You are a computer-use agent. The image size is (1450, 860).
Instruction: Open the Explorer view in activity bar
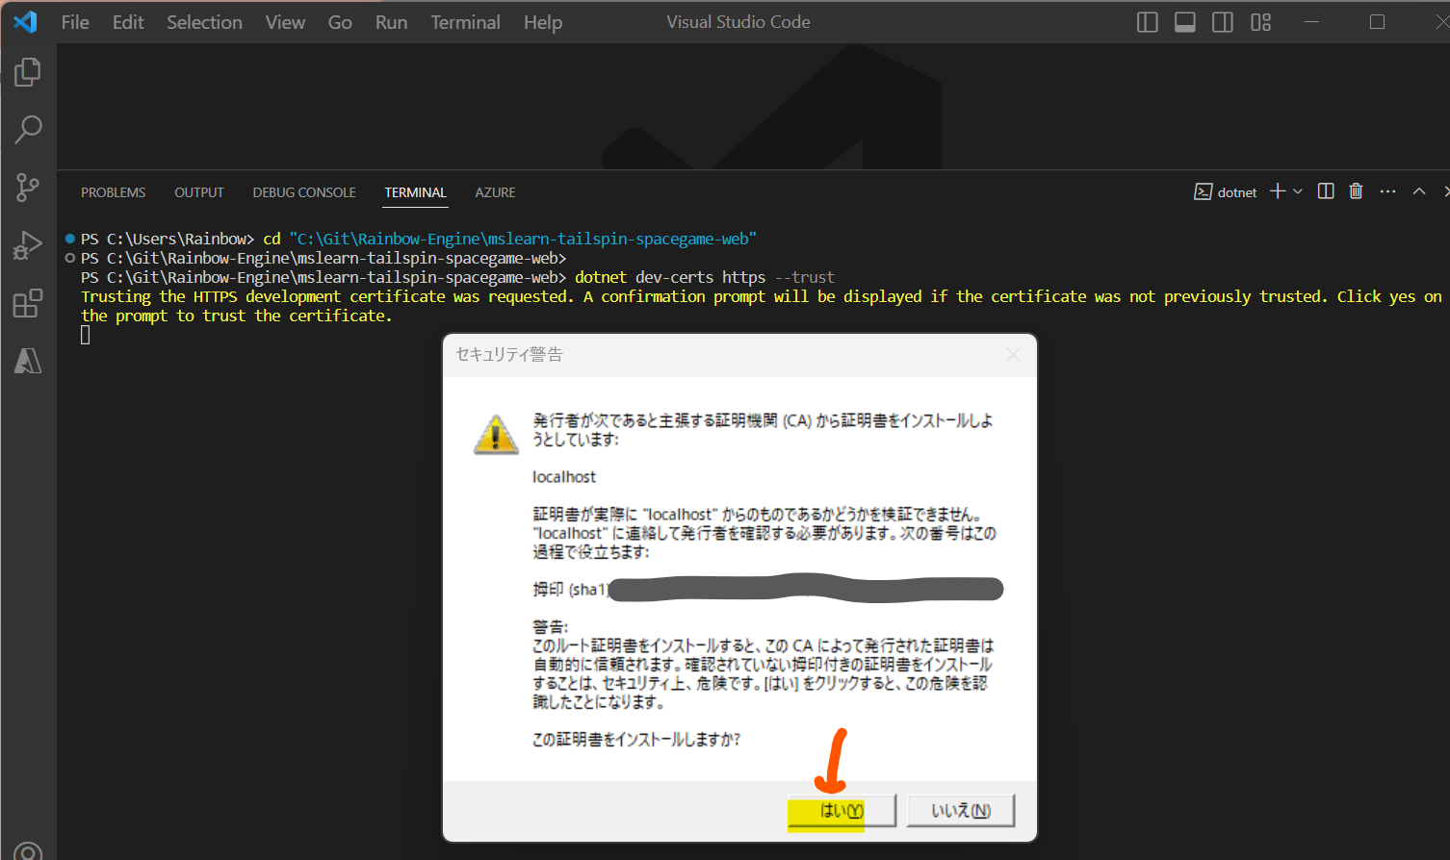[28, 71]
